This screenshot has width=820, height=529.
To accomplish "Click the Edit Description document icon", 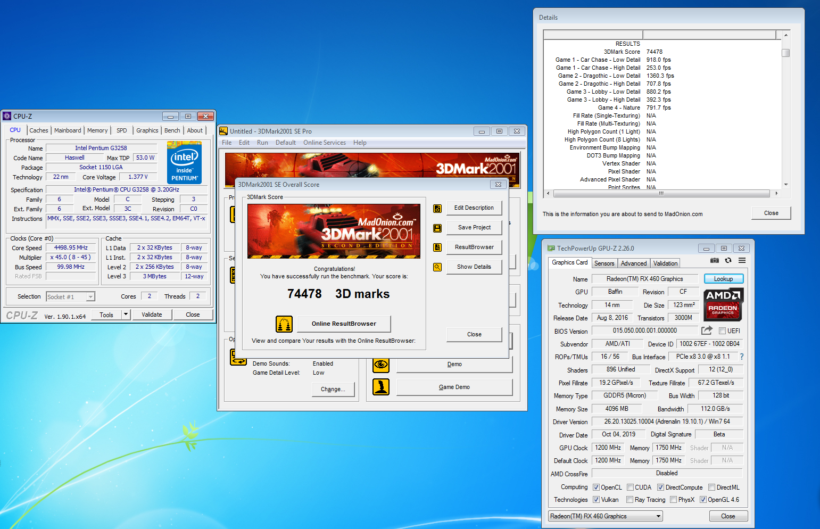I will click(437, 208).
